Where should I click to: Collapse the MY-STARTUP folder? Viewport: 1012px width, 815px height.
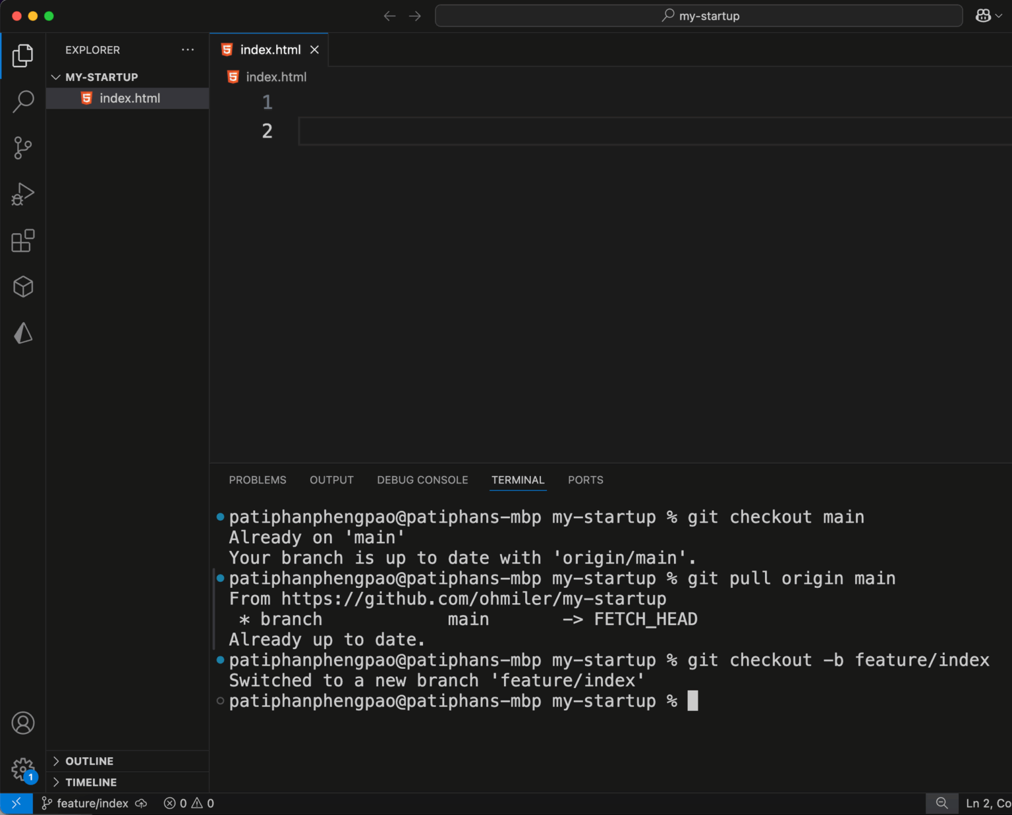click(56, 77)
